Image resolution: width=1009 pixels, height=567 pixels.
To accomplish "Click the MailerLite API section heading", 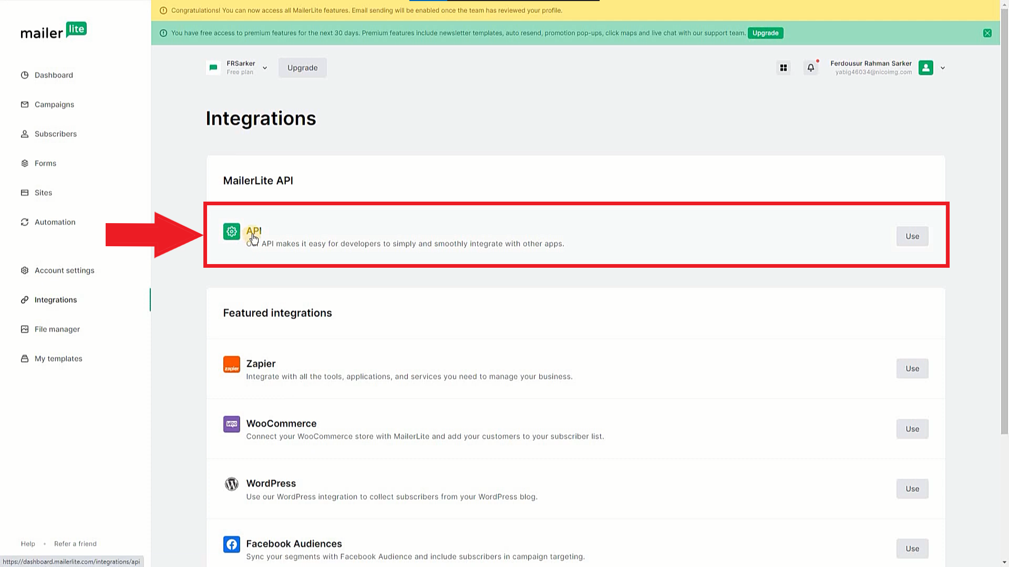I will pyautogui.click(x=258, y=181).
